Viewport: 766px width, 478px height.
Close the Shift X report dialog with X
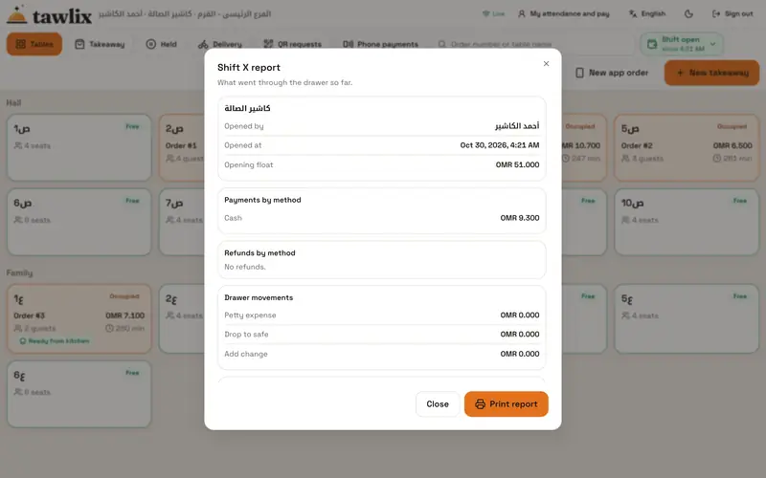pos(546,63)
